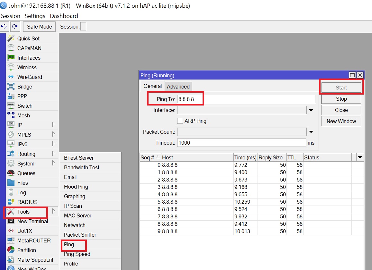372x270 pixels.
Task: Select the MPLS sidebar item
Action: pyautogui.click(x=32, y=135)
